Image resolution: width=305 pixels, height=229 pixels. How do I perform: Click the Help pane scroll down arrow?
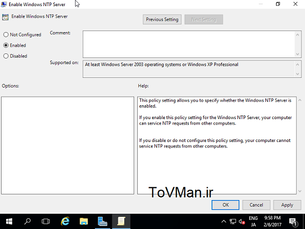click(300, 191)
